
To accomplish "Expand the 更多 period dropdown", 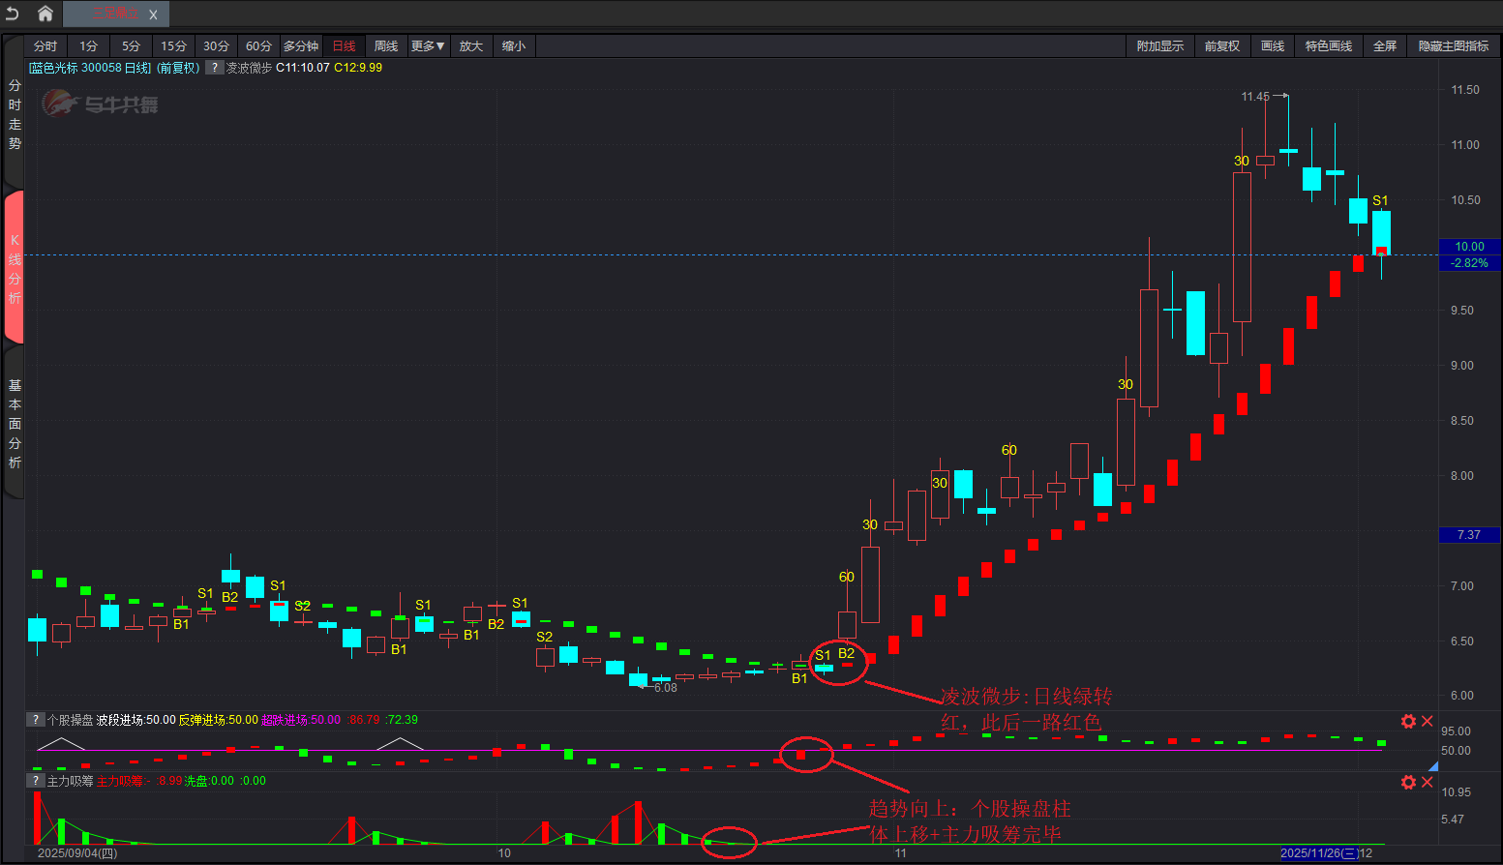I will [x=428, y=46].
